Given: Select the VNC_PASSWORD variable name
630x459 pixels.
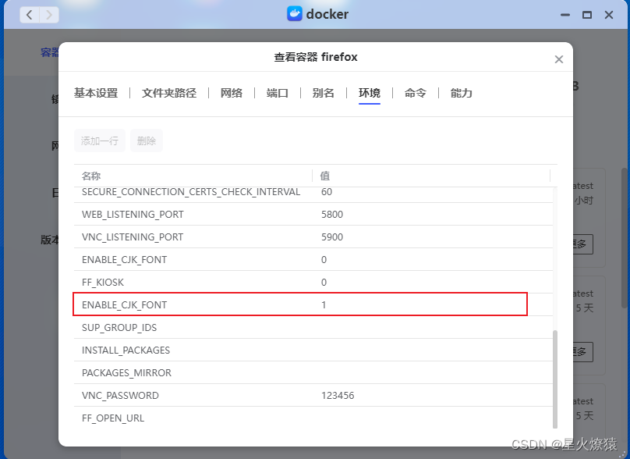Looking at the screenshot, I should [x=120, y=396].
